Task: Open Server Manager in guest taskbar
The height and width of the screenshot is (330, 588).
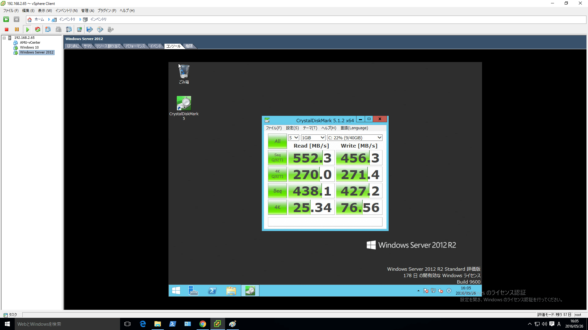Action: tap(193, 291)
